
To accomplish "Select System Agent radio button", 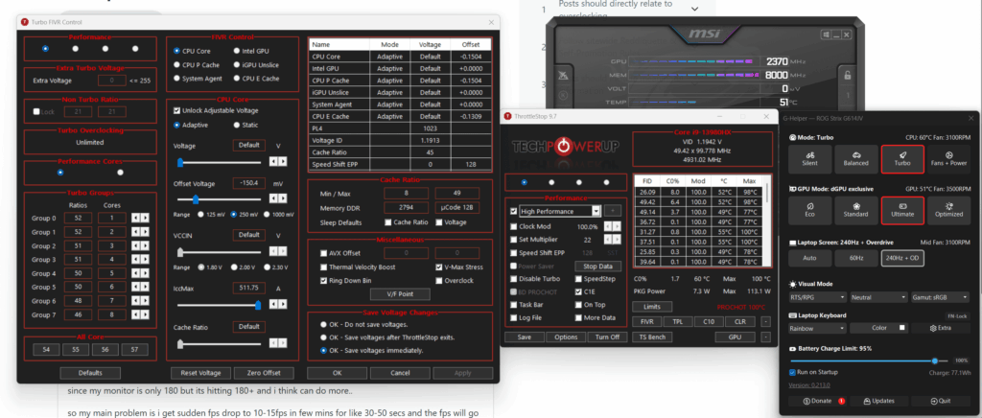I will point(176,79).
